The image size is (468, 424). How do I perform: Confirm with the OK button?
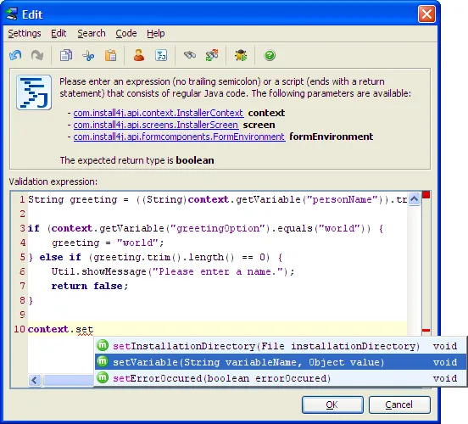(332, 404)
